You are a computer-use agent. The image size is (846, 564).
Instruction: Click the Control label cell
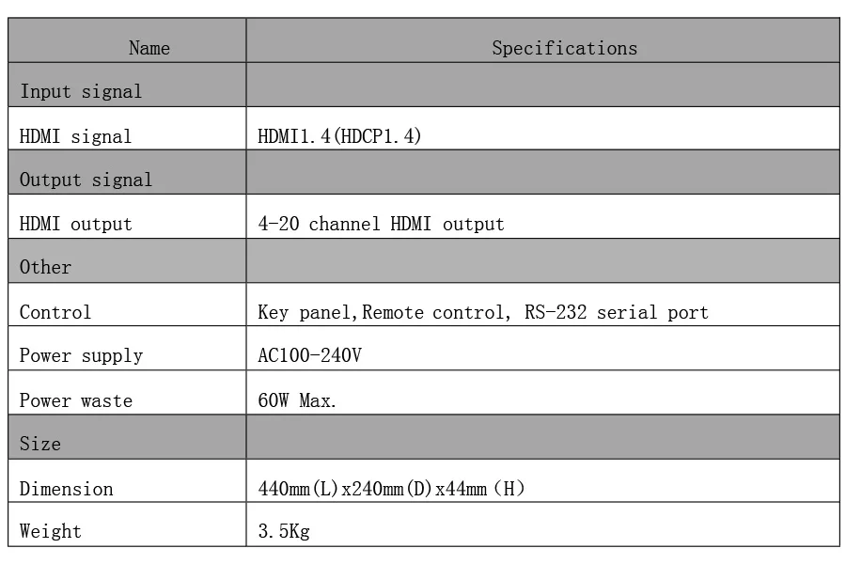pos(127,305)
